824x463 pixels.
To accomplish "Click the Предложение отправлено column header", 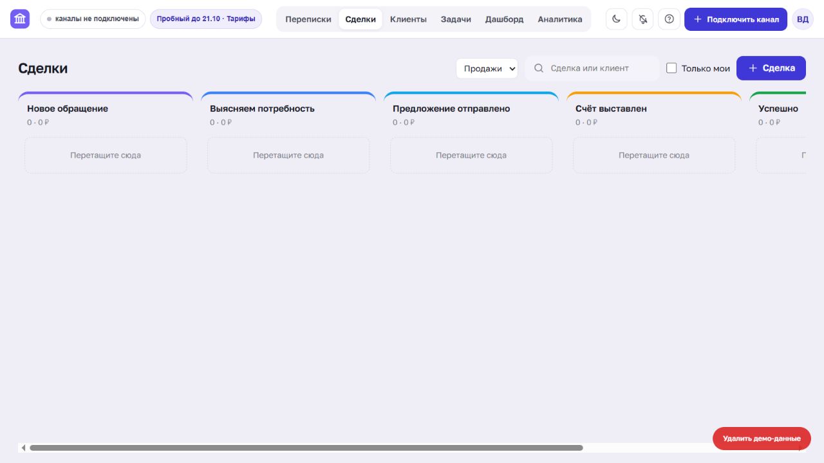I will point(451,109).
